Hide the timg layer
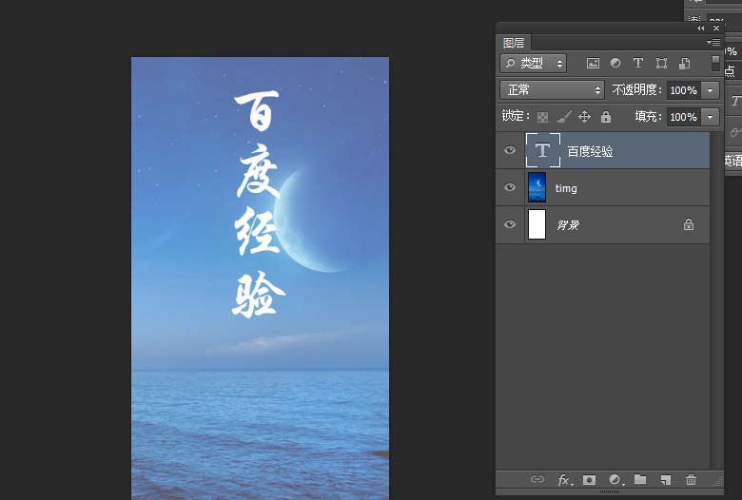This screenshot has width=742, height=500. point(510,187)
